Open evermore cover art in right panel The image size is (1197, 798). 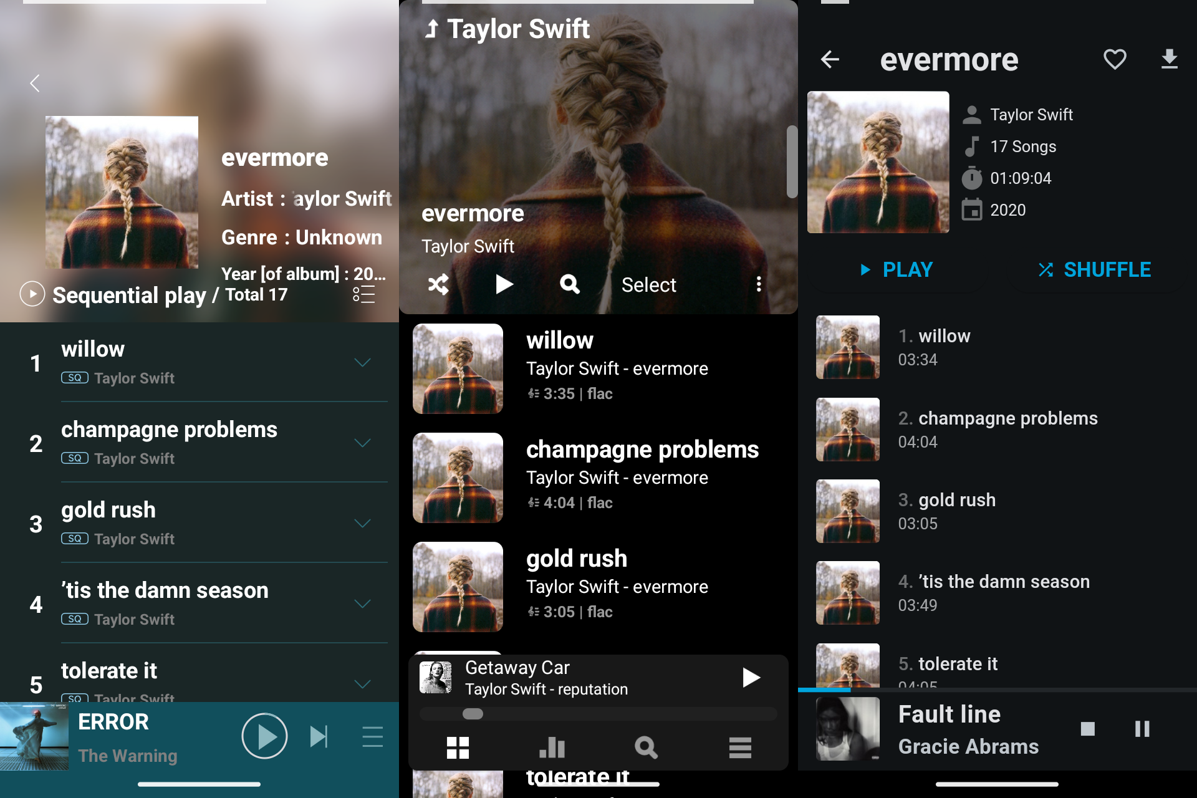878,162
